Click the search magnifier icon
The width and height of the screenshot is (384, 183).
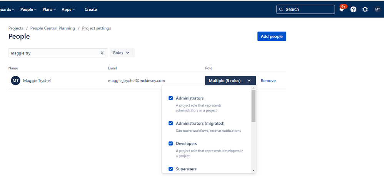(281, 10)
